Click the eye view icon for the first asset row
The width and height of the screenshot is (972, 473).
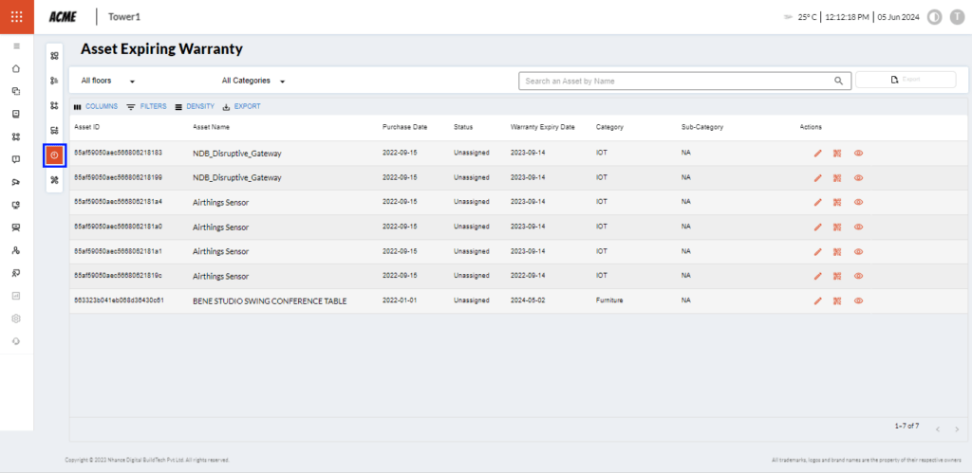(x=858, y=153)
